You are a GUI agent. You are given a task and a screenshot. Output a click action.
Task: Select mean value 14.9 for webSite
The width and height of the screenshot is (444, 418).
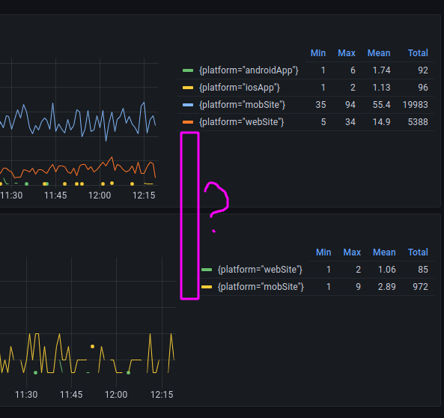tap(381, 122)
